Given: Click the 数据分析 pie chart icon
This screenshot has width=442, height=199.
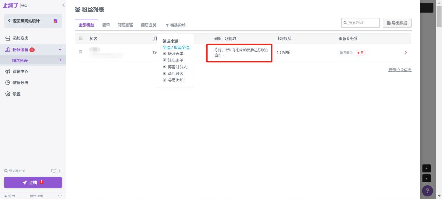Looking at the screenshot, I should pos(7,83).
